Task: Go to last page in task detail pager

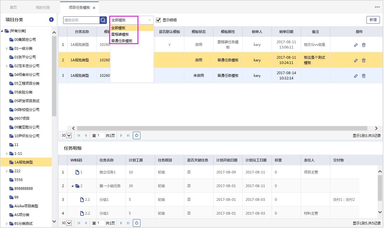Action: (128, 223)
